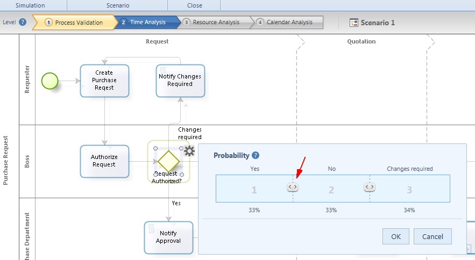The image size is (475, 260).
Task: Click the 33% value under No
Action: (331, 210)
